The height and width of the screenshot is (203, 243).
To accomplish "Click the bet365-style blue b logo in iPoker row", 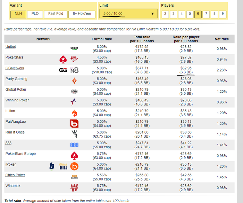I will pyautogui.click(x=52, y=166).
